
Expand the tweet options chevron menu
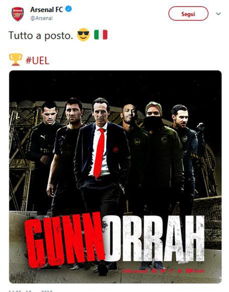(x=218, y=14)
